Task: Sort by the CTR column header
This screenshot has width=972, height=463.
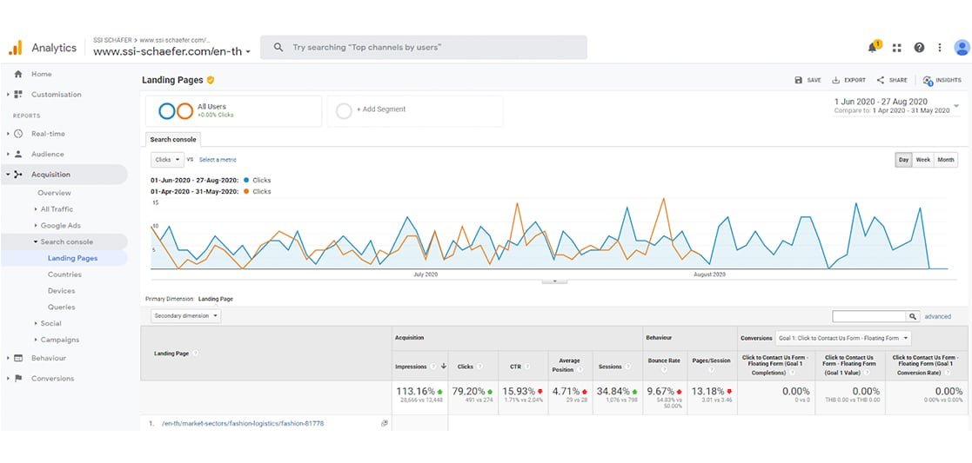Action: click(516, 367)
